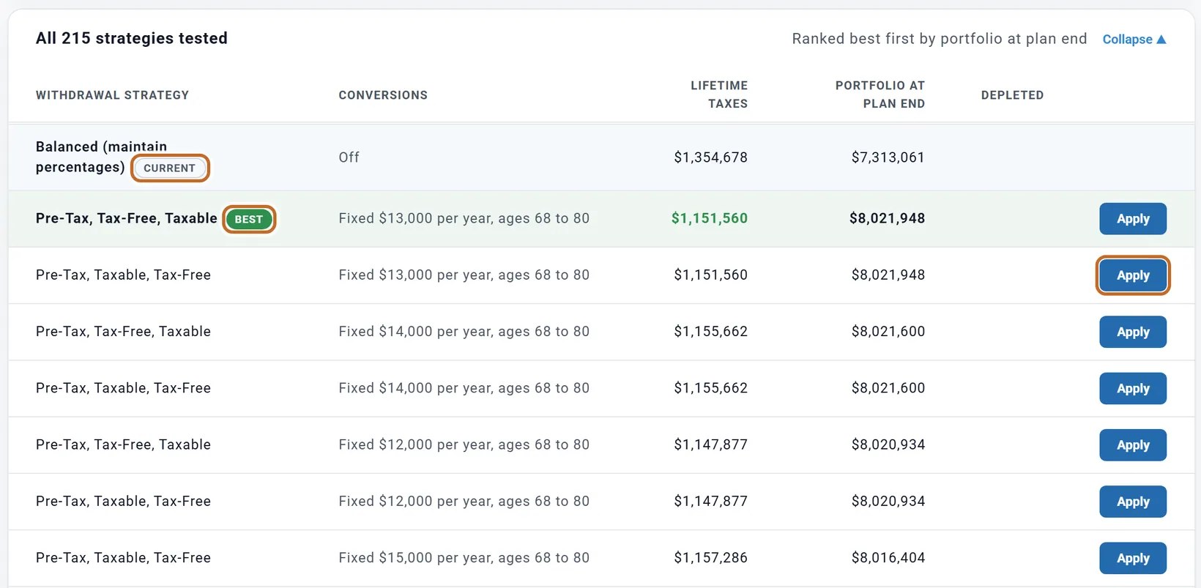Click portfolio value $7,313,061
This screenshot has height=588, width=1201.
888,157
